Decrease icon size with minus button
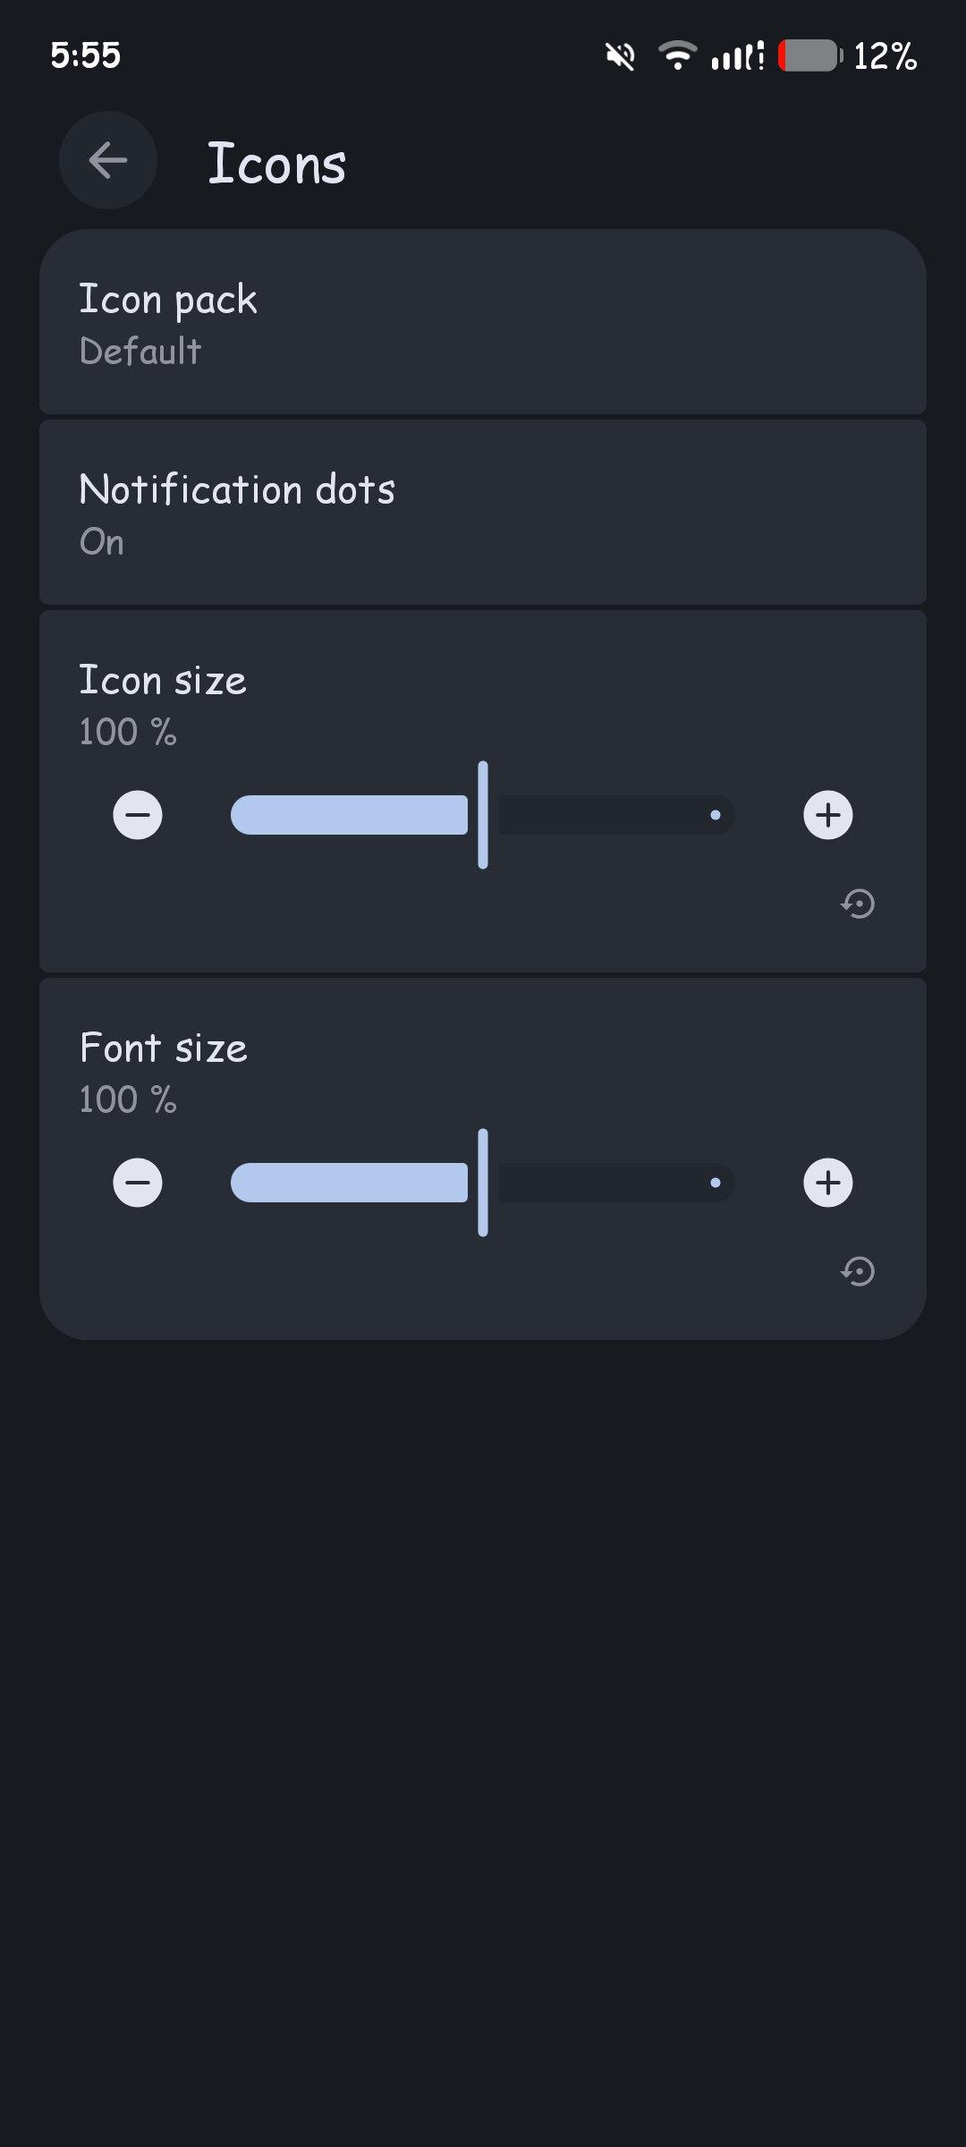The width and height of the screenshot is (966, 2147). pos(138,815)
